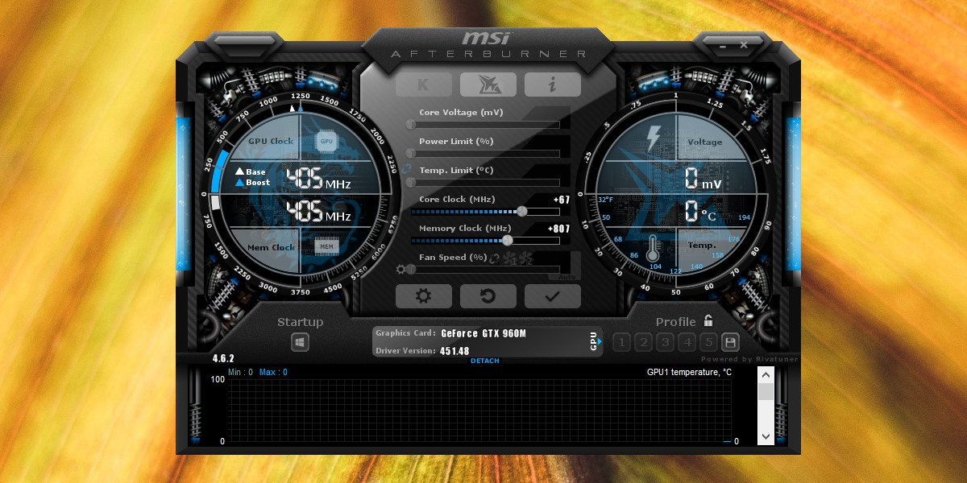
Task: Click the Power Limit slider track
Action: coord(485,154)
